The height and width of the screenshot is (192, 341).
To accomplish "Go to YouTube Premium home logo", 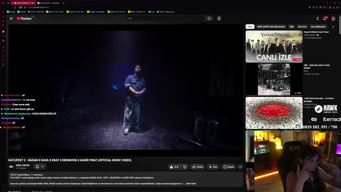I will tap(24, 18).
